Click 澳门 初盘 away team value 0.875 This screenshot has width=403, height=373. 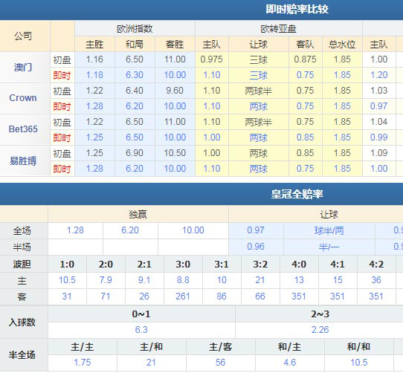pos(306,59)
